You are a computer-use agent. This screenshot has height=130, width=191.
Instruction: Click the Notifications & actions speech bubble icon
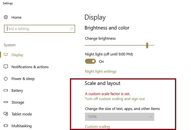[x=6, y=66]
